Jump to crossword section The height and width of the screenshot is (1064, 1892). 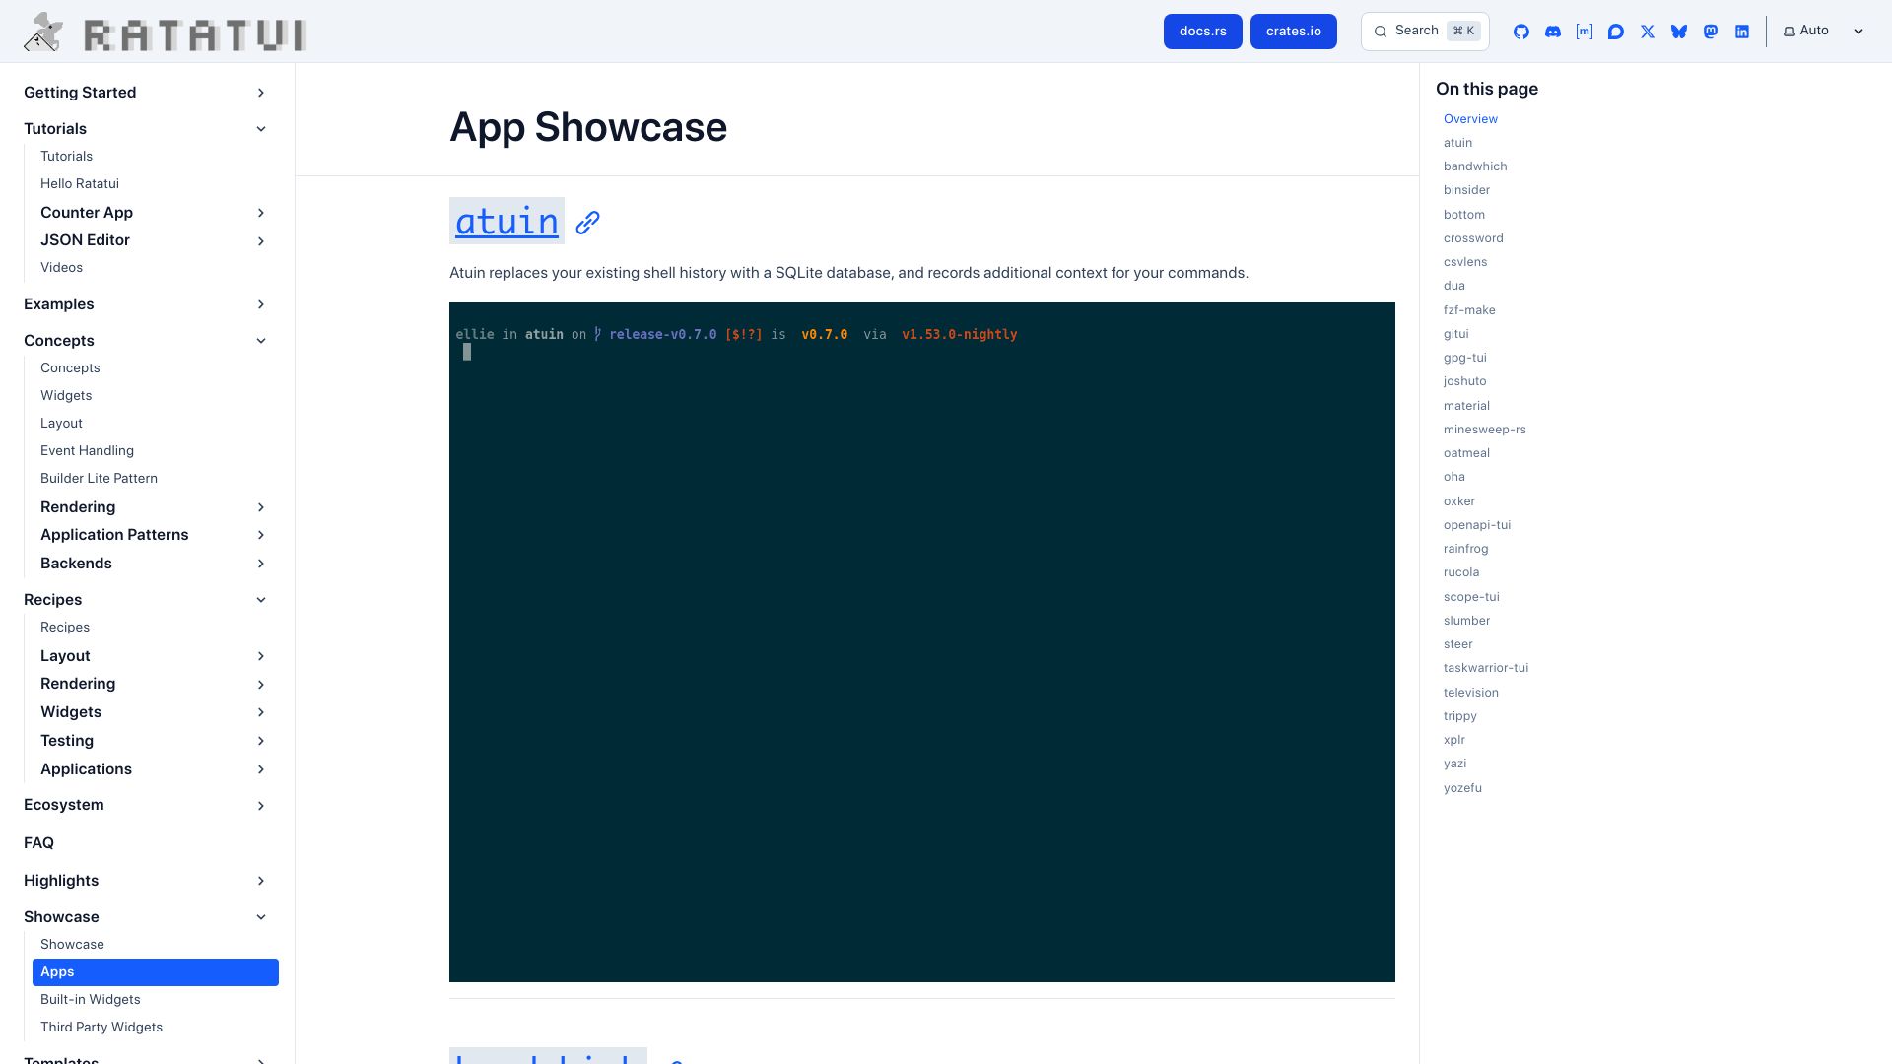(1473, 238)
